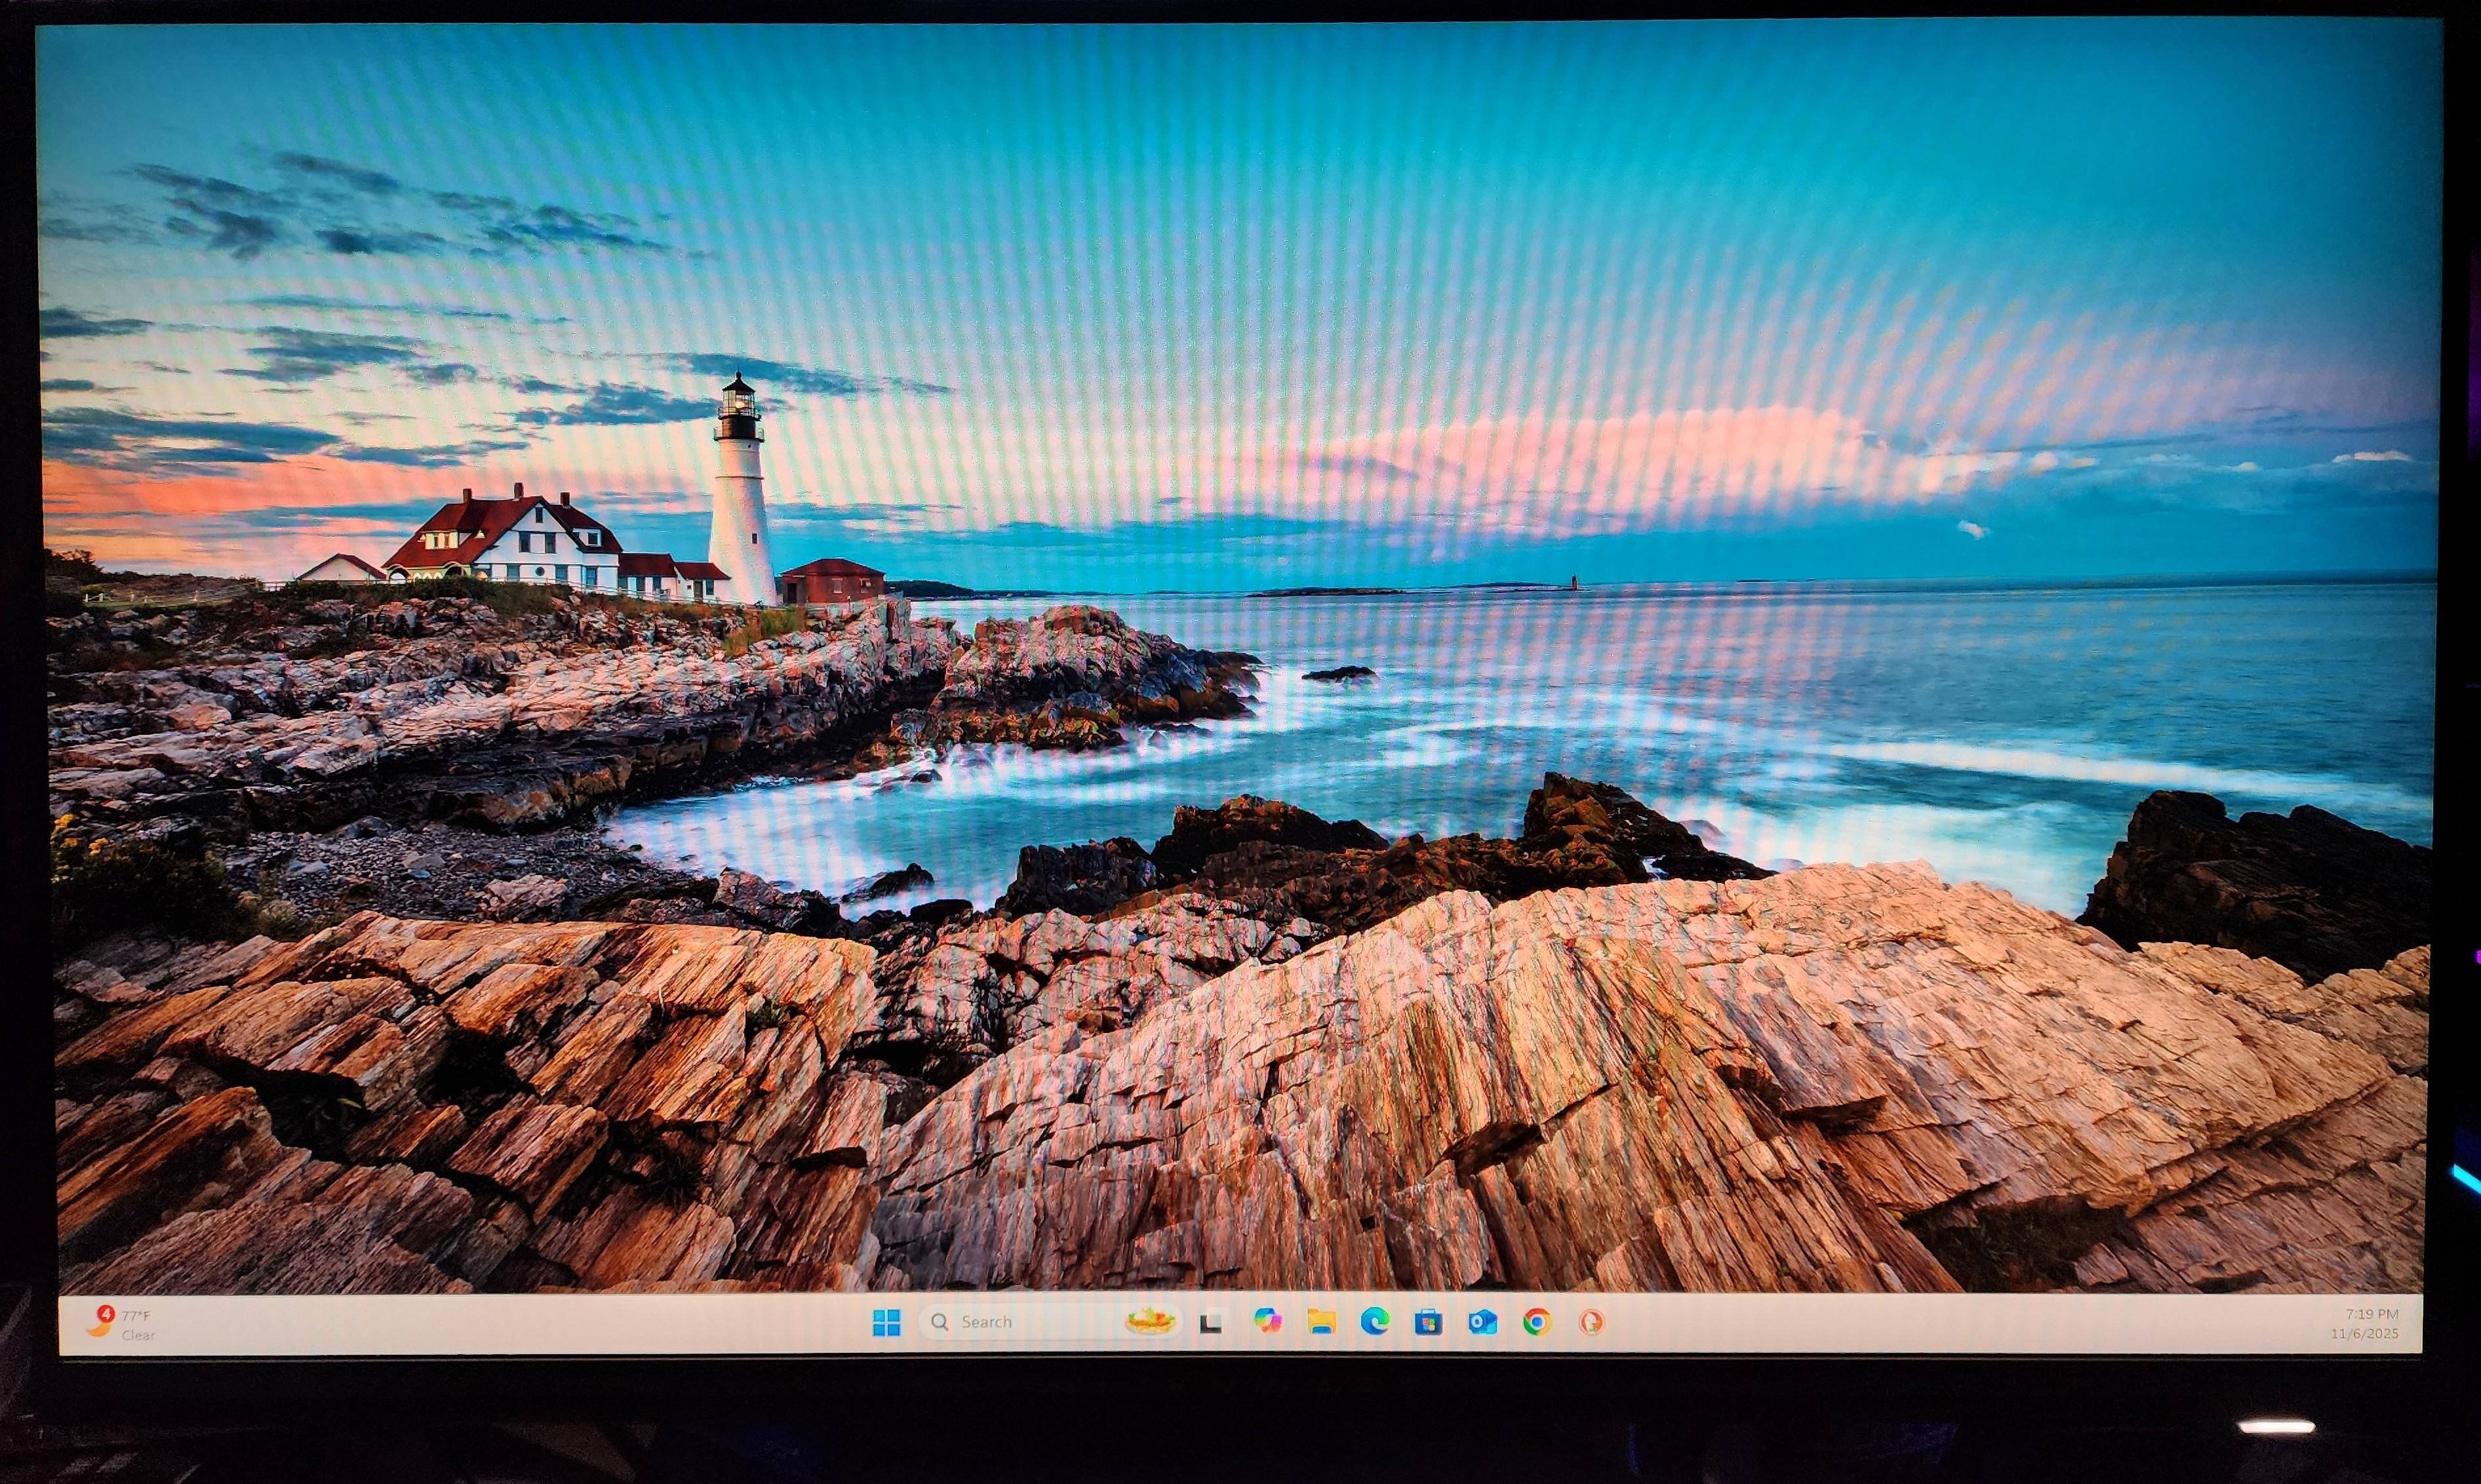
Task: Open the search highlight food image
Action: (x=1149, y=1322)
